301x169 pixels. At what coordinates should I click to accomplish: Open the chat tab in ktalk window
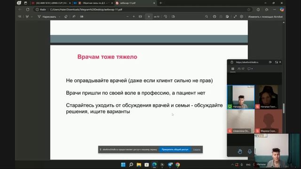coord(250,69)
